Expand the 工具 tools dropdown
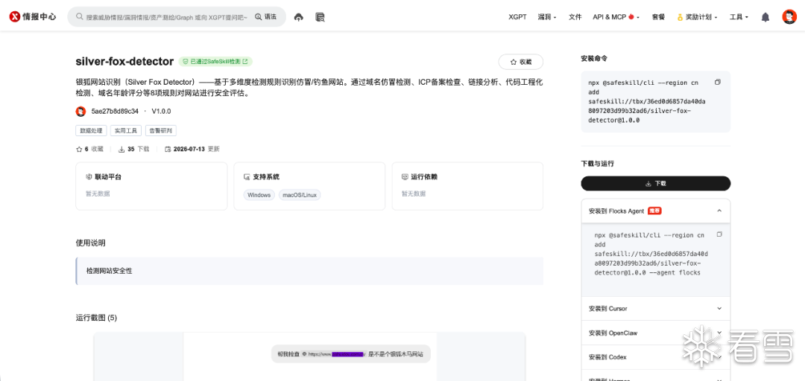 (739, 17)
